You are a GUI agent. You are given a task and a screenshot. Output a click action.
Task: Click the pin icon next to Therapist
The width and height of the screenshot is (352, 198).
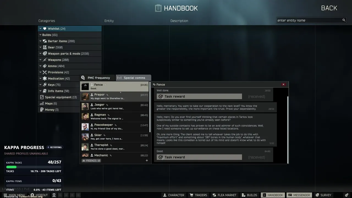[111, 145]
